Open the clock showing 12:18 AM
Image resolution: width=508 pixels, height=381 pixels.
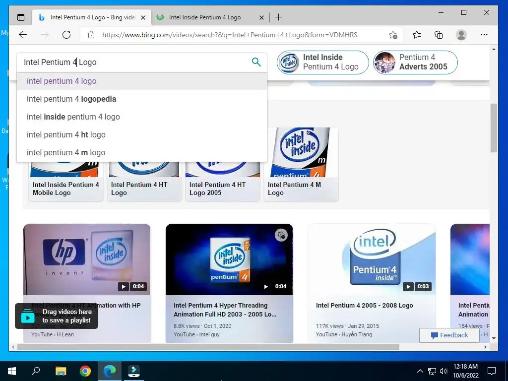465,371
